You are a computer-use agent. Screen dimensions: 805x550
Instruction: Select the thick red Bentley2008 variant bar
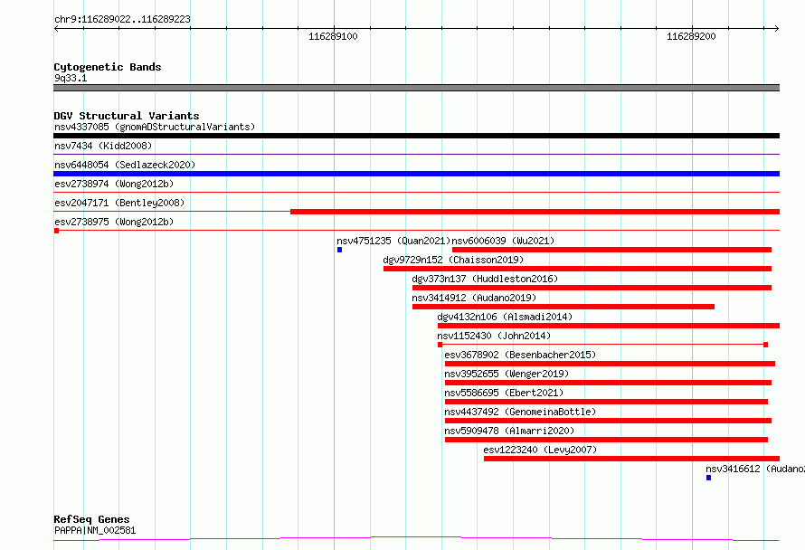click(x=535, y=212)
